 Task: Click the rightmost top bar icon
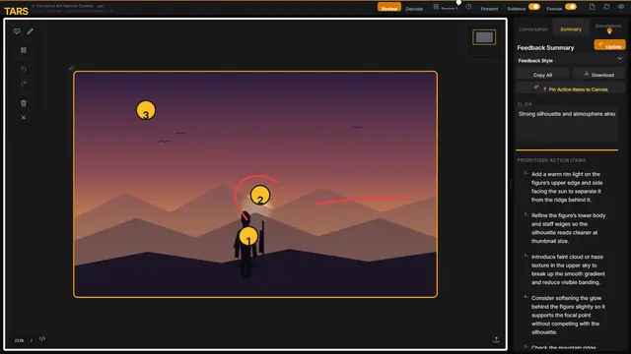click(x=621, y=7)
